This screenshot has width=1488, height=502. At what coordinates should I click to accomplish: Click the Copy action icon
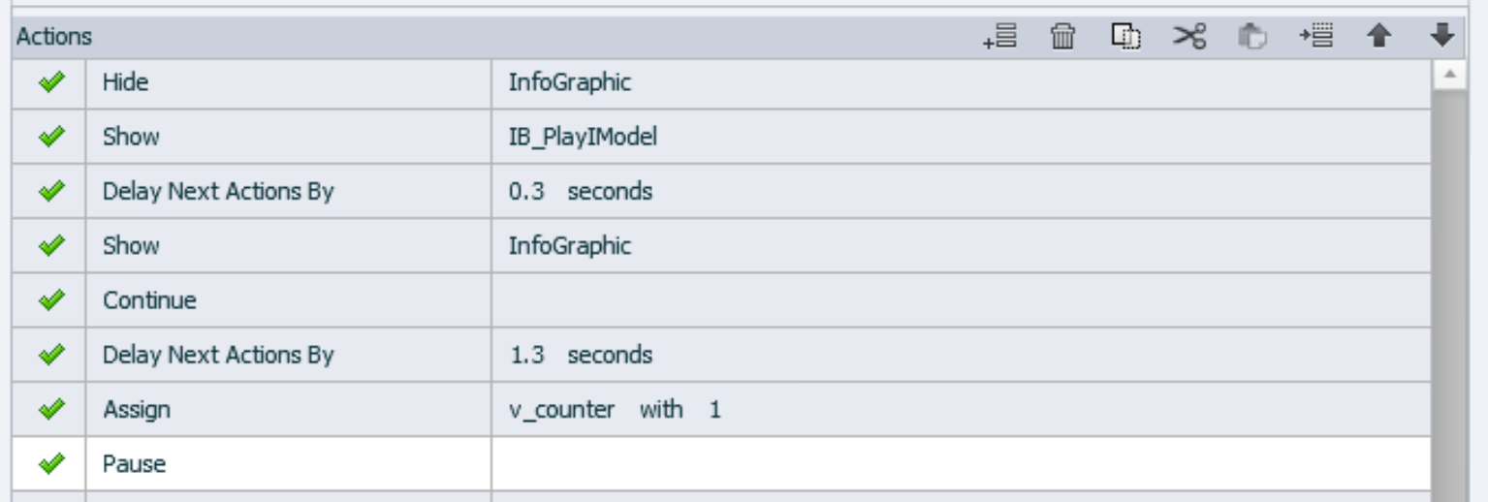[1125, 37]
